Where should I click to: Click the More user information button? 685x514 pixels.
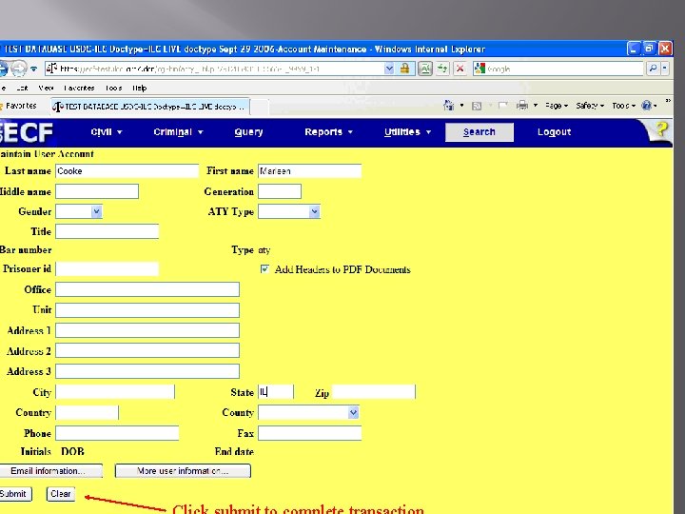[183, 471]
